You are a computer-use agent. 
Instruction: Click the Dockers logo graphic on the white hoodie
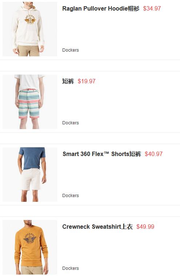[30, 19]
